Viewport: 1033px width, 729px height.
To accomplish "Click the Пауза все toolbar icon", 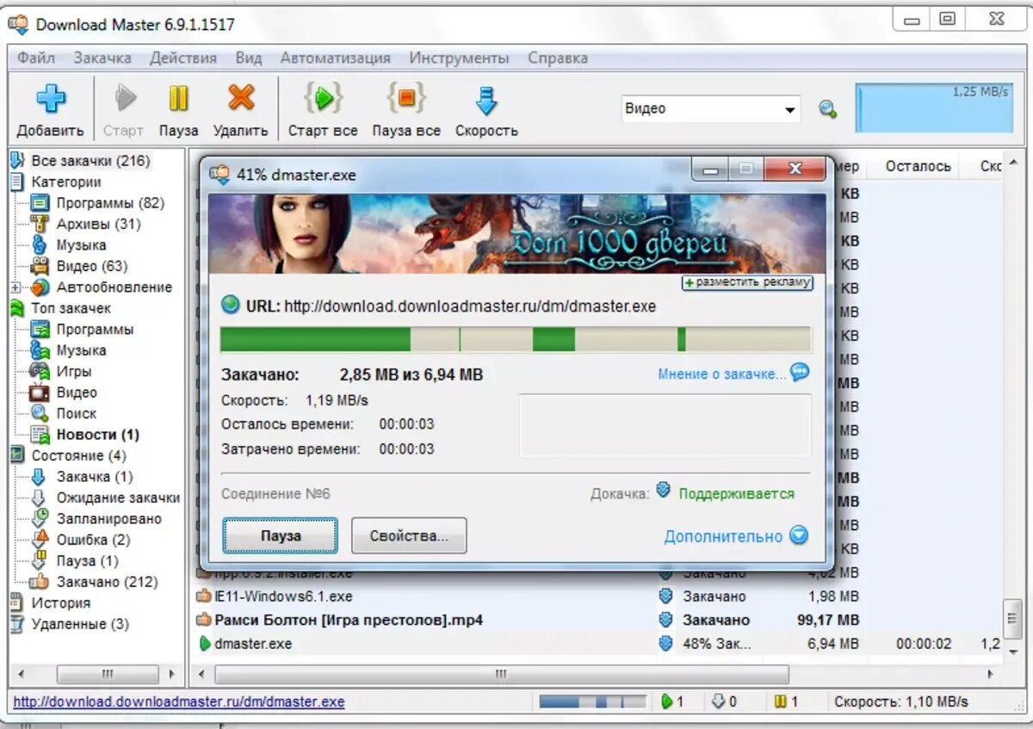I will pyautogui.click(x=406, y=99).
